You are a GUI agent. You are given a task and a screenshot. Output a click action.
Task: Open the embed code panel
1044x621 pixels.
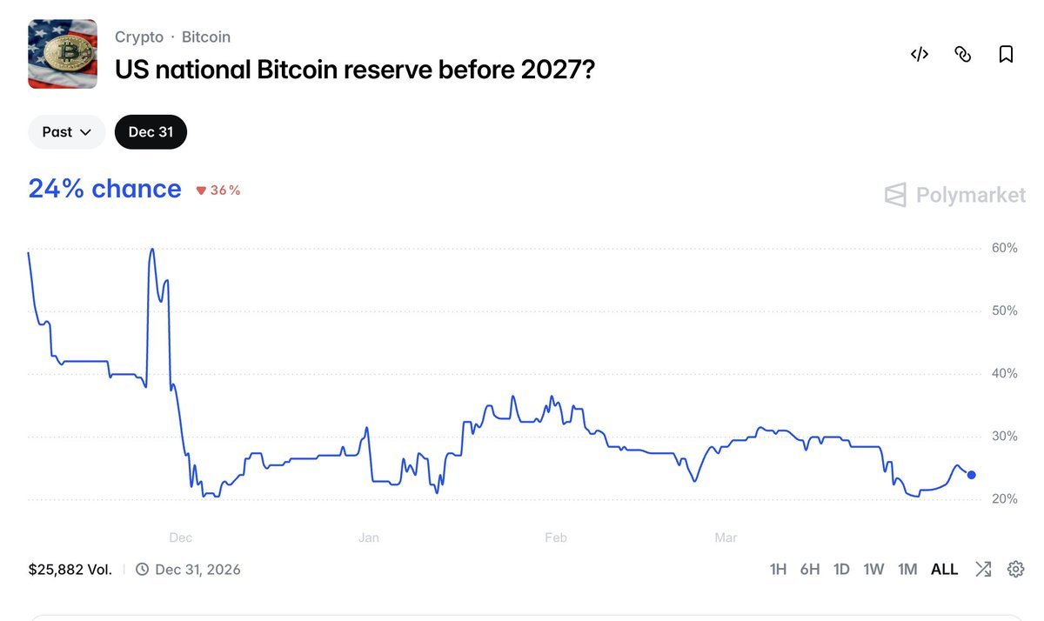pyautogui.click(x=919, y=54)
